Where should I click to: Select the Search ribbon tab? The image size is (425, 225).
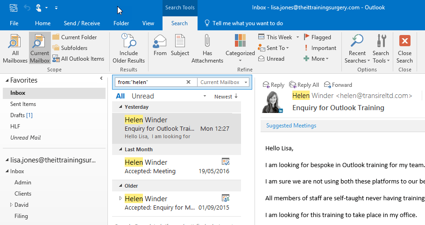pyautogui.click(x=179, y=23)
